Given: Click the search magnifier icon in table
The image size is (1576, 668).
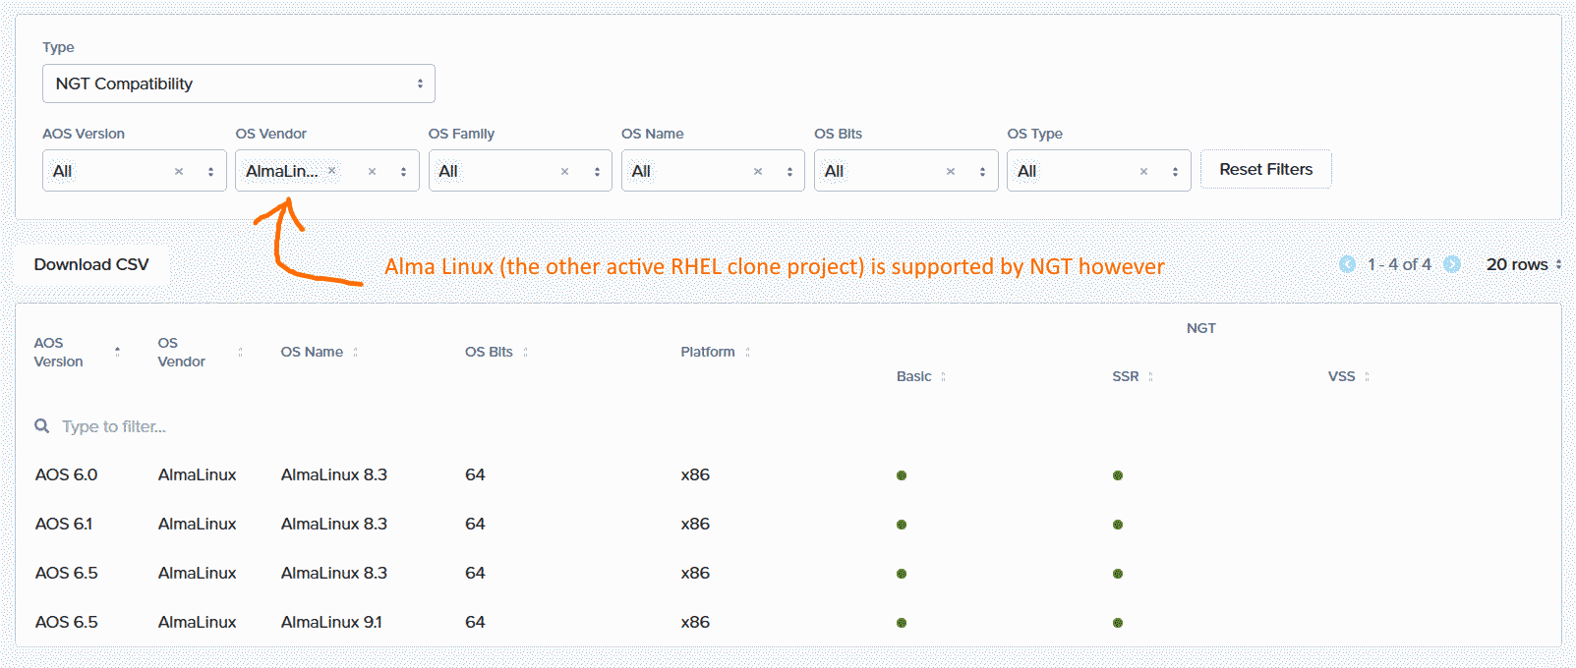Looking at the screenshot, I should [x=41, y=425].
